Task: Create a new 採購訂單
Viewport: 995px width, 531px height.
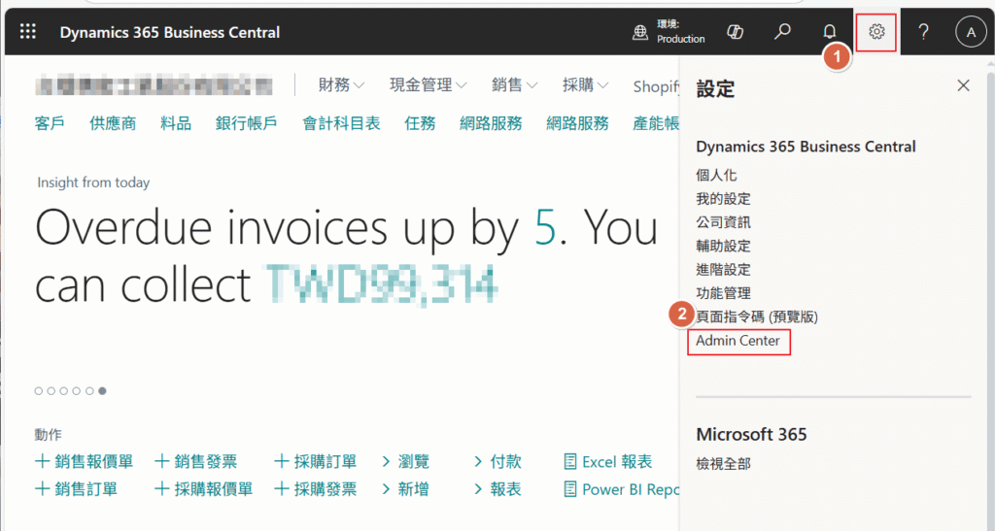Action: pos(316,462)
